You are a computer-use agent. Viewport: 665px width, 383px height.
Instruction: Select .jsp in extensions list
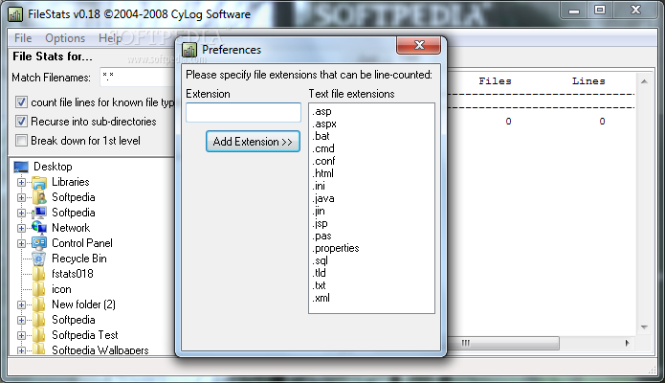coord(321,223)
